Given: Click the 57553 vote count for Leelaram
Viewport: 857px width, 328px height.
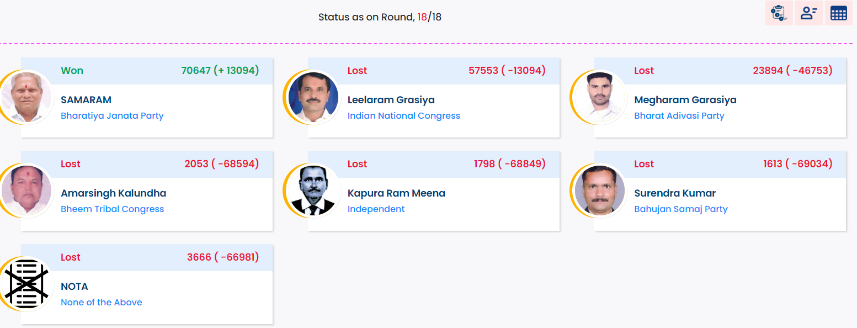Looking at the screenshot, I should pyautogui.click(x=483, y=71).
